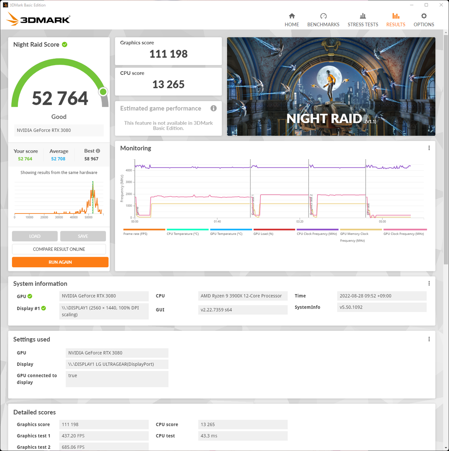This screenshot has height=451, width=449.
Task: Click the Time value 2022-08-28 09:52
Action: (382, 296)
